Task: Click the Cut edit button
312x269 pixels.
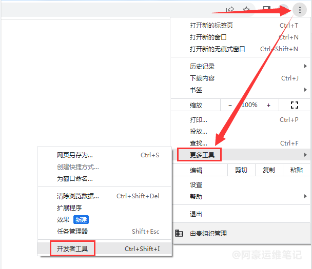Action: tap(241, 170)
